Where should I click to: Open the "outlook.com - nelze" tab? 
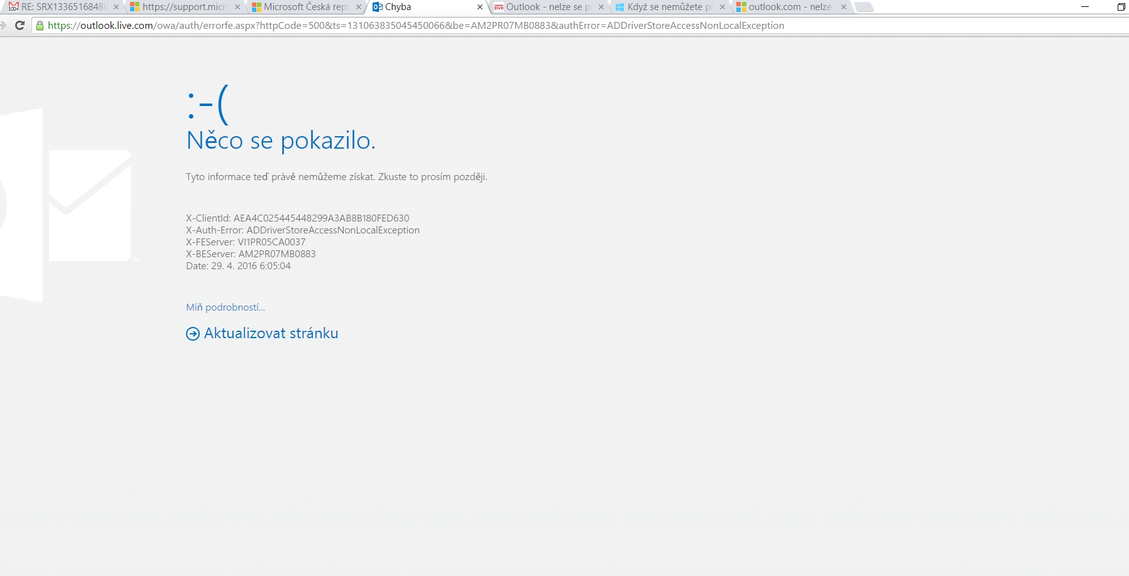[791, 7]
